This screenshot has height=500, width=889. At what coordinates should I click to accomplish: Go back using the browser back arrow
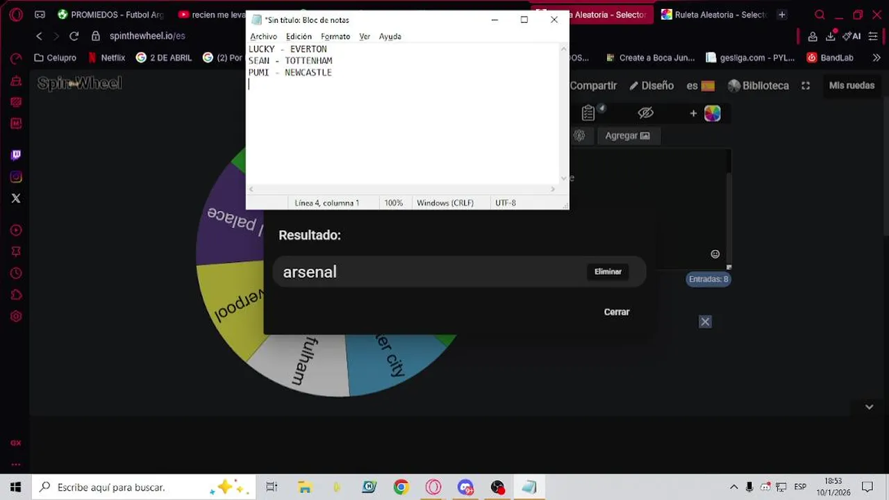39,36
